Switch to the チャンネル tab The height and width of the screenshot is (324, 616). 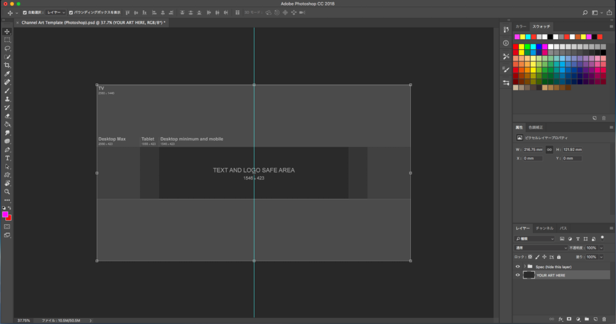(544, 228)
